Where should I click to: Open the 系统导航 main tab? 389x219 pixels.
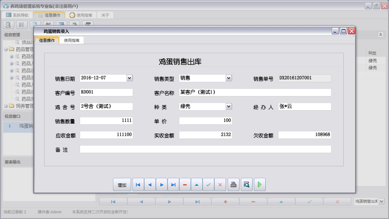pyautogui.click(x=17, y=15)
